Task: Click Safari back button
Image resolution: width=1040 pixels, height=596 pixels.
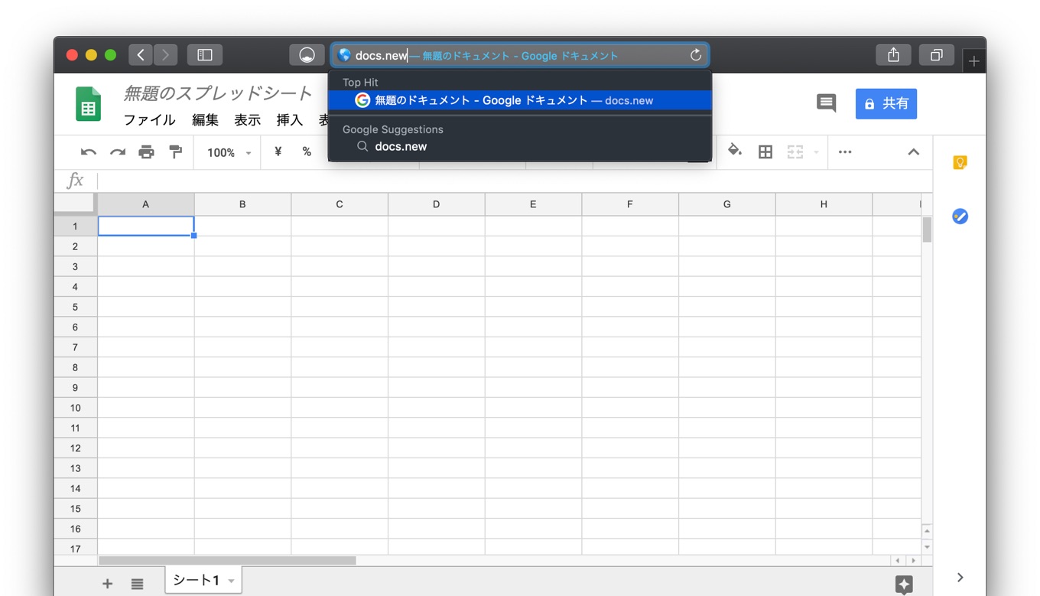Action: 141,54
